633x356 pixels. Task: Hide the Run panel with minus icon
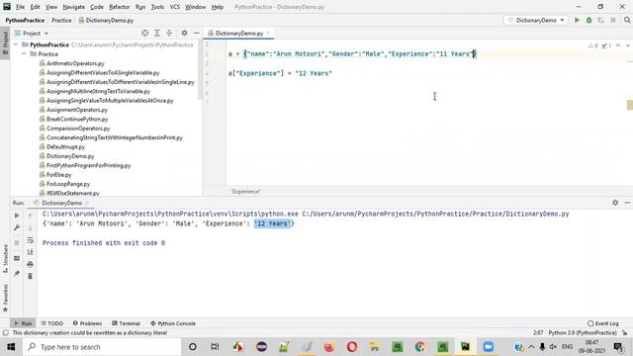coord(627,203)
